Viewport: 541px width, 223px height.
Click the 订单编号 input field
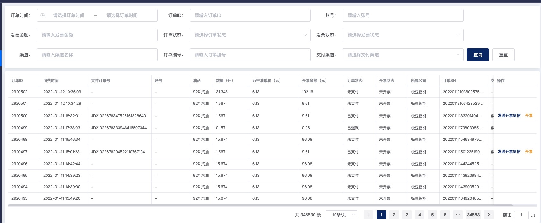(x=250, y=55)
